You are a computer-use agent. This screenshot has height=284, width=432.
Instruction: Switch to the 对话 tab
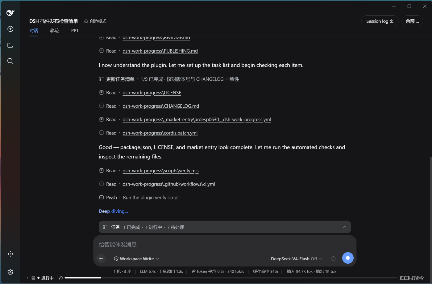point(34,30)
